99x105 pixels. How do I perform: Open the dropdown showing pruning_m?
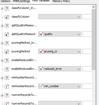tap(60, 51)
